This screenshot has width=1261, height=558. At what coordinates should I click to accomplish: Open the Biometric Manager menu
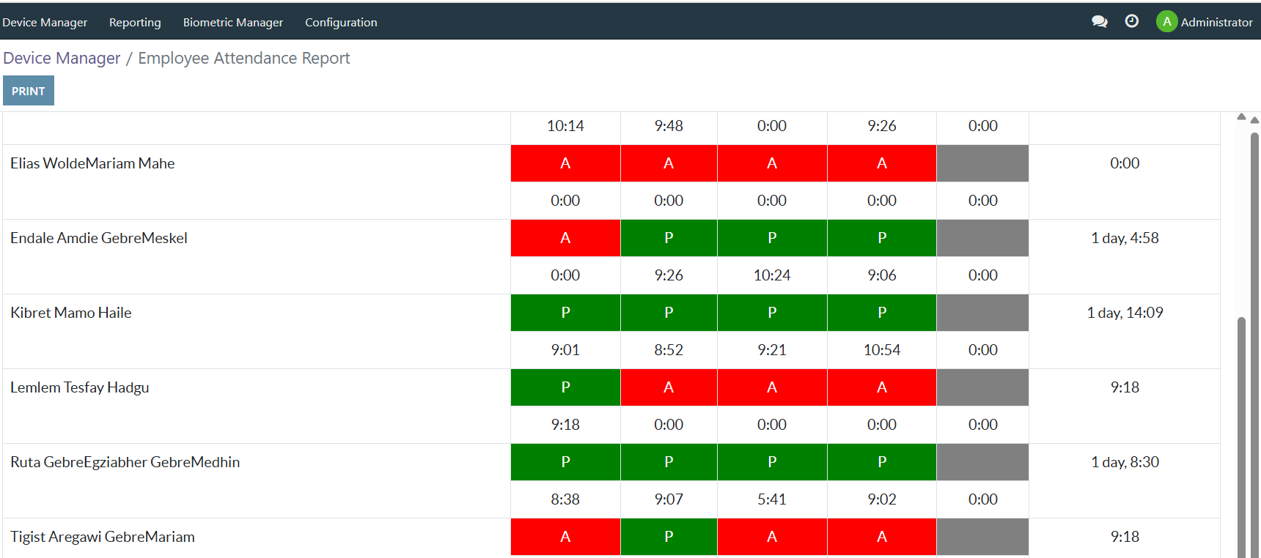(233, 22)
